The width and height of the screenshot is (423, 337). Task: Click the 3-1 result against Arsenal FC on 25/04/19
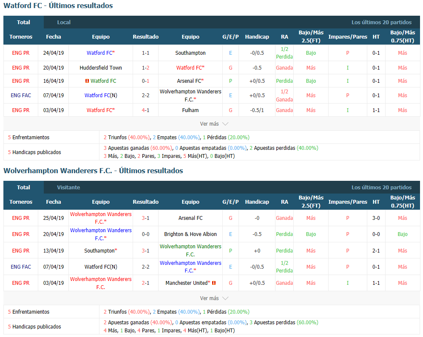[146, 218]
